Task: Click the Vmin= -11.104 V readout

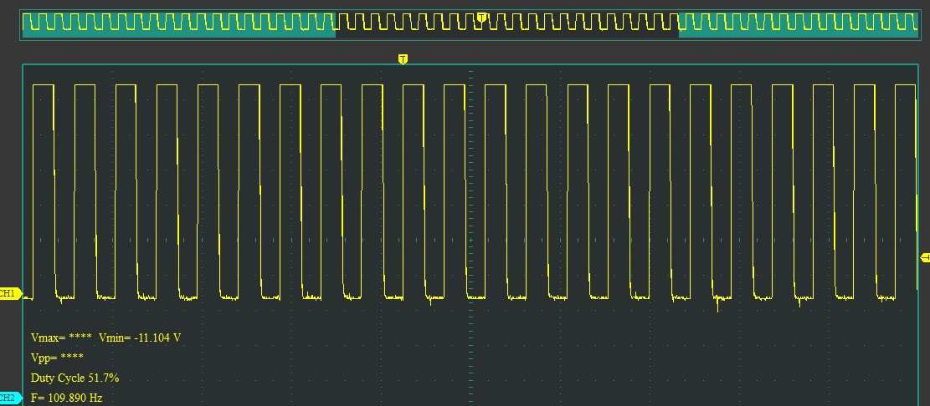Action: (x=140, y=338)
